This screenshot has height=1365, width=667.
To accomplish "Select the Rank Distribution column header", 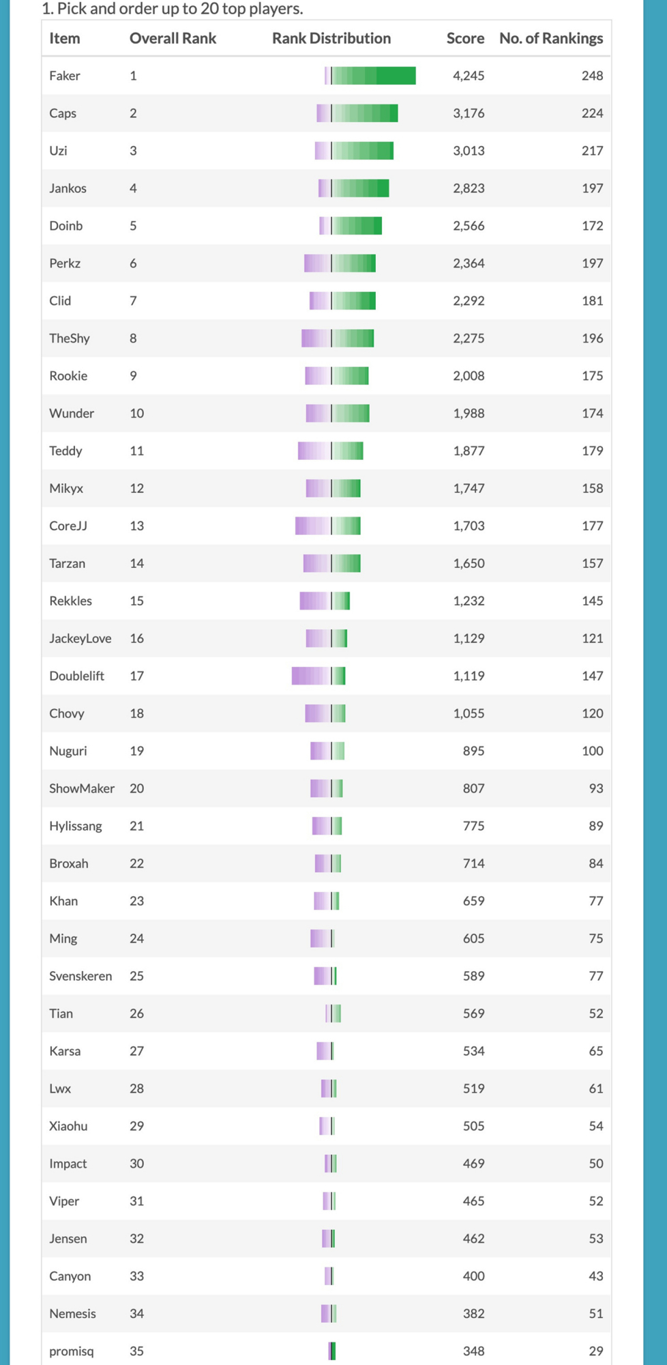I will 331,38.
